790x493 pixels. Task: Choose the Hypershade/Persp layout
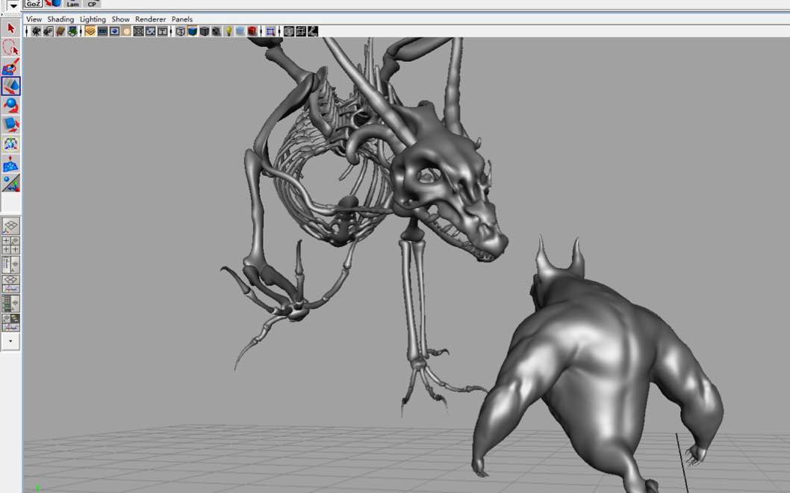click(10, 304)
